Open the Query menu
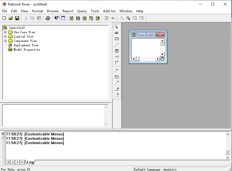Screen dimensions: 232x171 tap(82, 11)
